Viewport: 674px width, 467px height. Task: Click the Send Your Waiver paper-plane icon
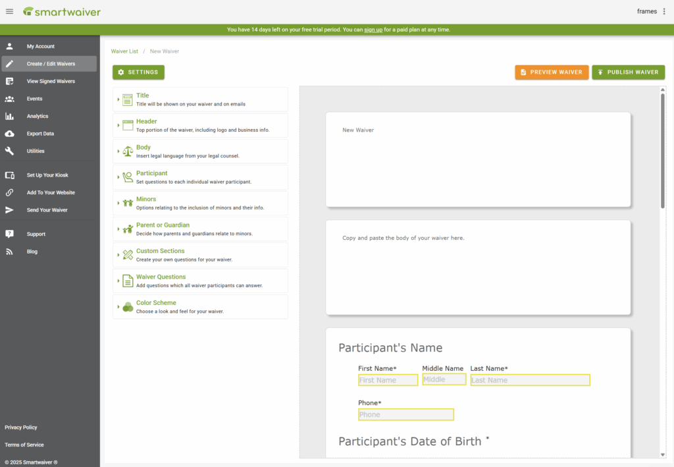[9, 210]
